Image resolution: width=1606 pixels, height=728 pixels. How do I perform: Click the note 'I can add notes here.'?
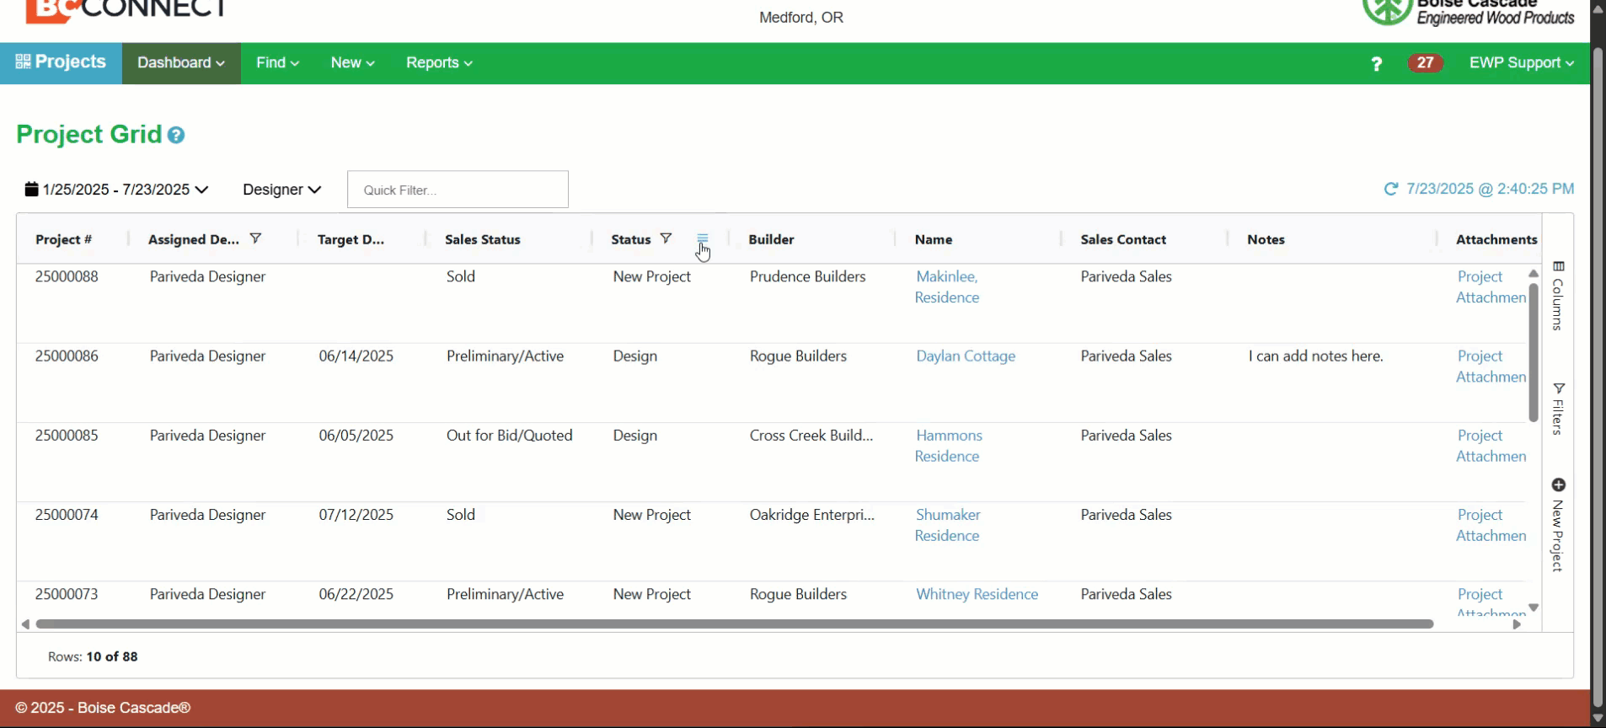1315,356
